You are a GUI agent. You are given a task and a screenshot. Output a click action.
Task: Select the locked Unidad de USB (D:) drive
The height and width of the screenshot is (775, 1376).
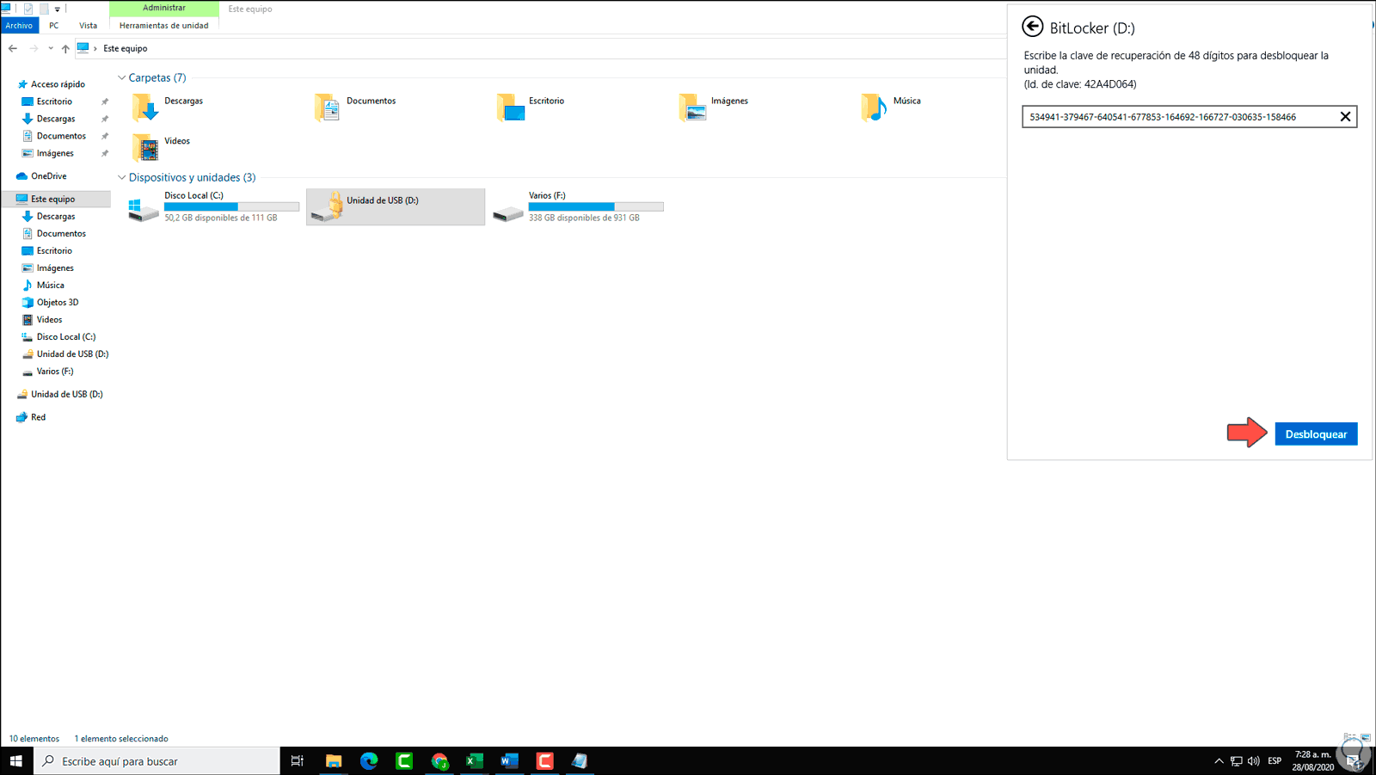[396, 207]
